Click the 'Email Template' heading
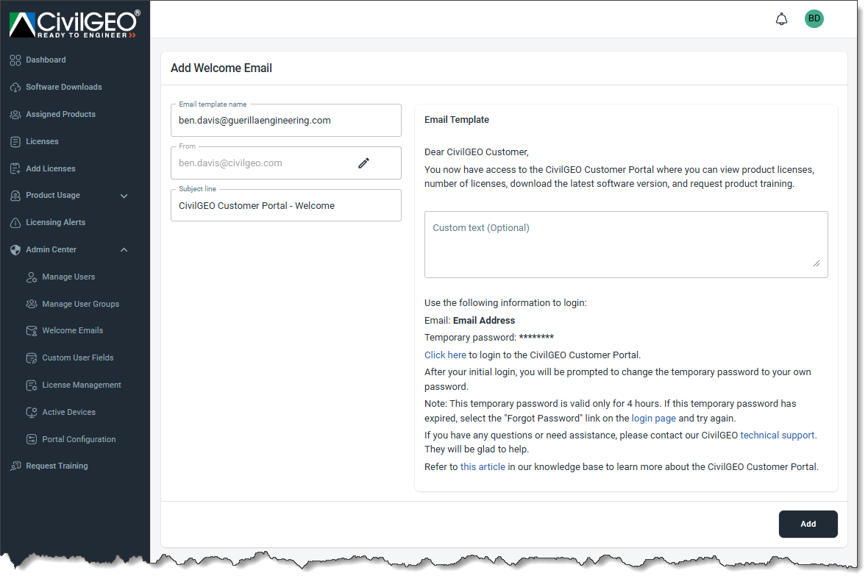The width and height of the screenshot is (868, 576). tap(457, 120)
